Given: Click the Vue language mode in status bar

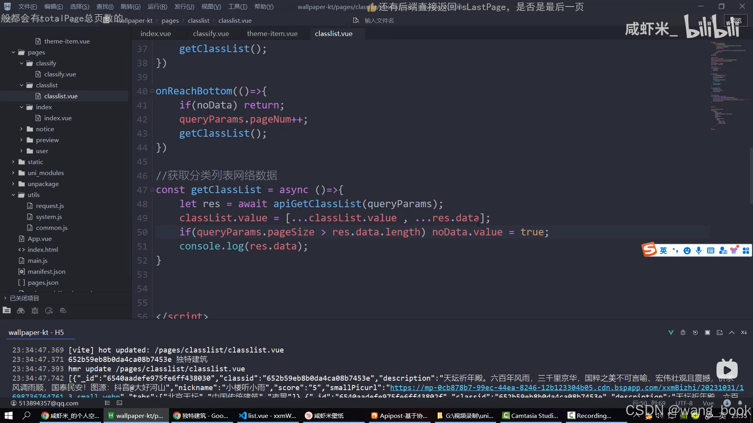Looking at the screenshot, I should click(x=708, y=403).
